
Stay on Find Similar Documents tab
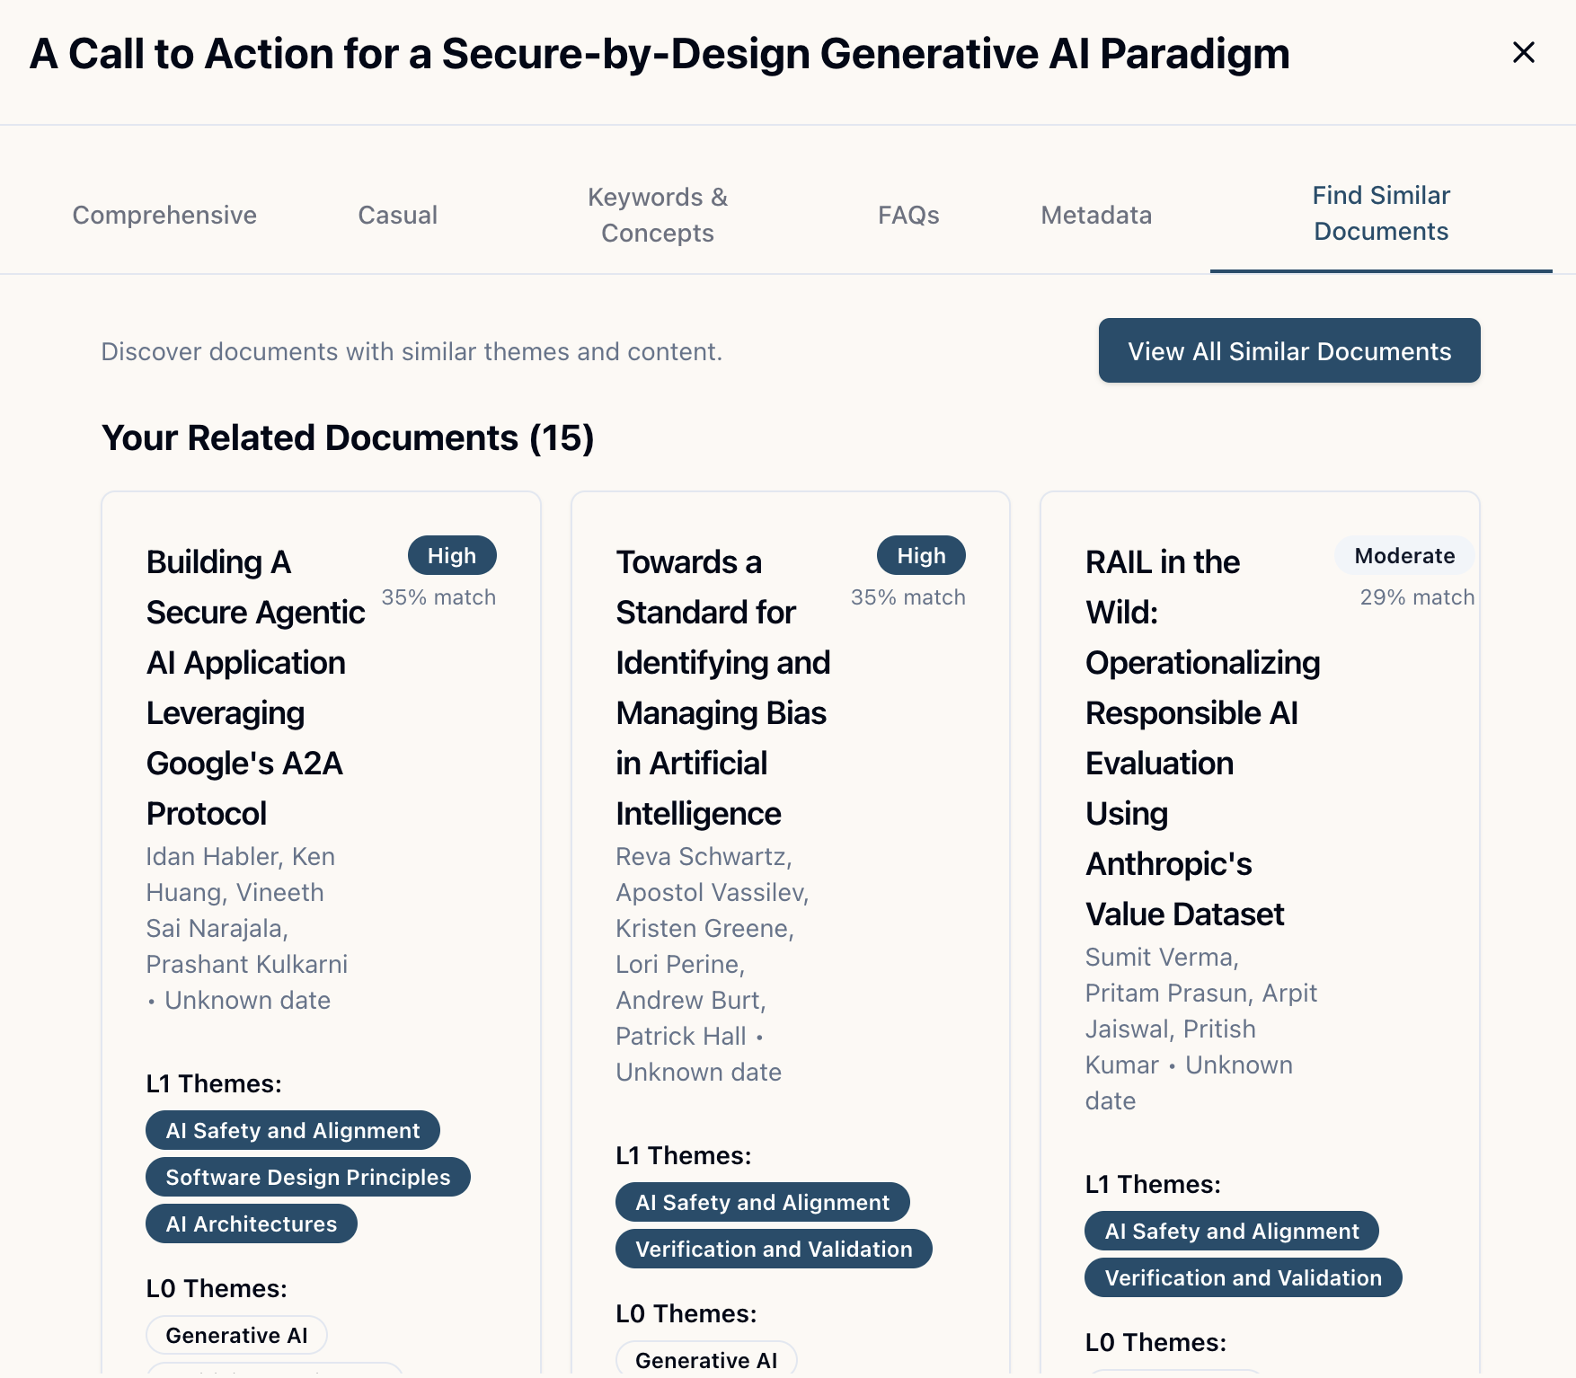pyautogui.click(x=1381, y=214)
